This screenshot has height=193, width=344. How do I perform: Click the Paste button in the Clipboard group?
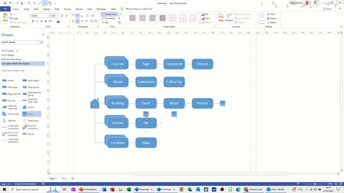tap(5, 18)
